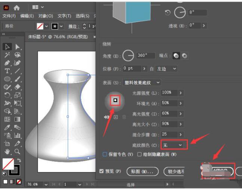Click the 角度 revolve angle dial

coord(128,56)
